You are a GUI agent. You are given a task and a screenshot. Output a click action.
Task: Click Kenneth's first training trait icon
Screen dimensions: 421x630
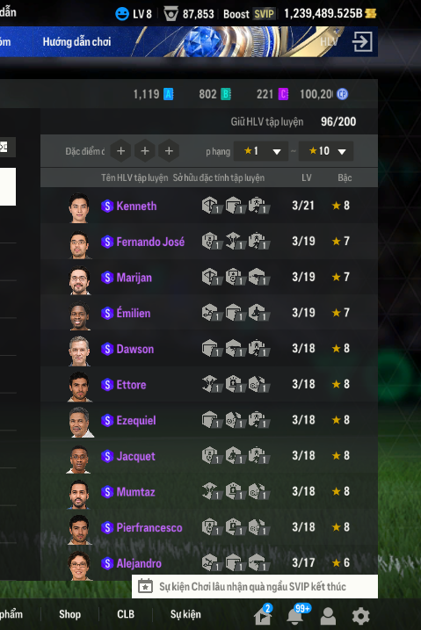click(211, 206)
